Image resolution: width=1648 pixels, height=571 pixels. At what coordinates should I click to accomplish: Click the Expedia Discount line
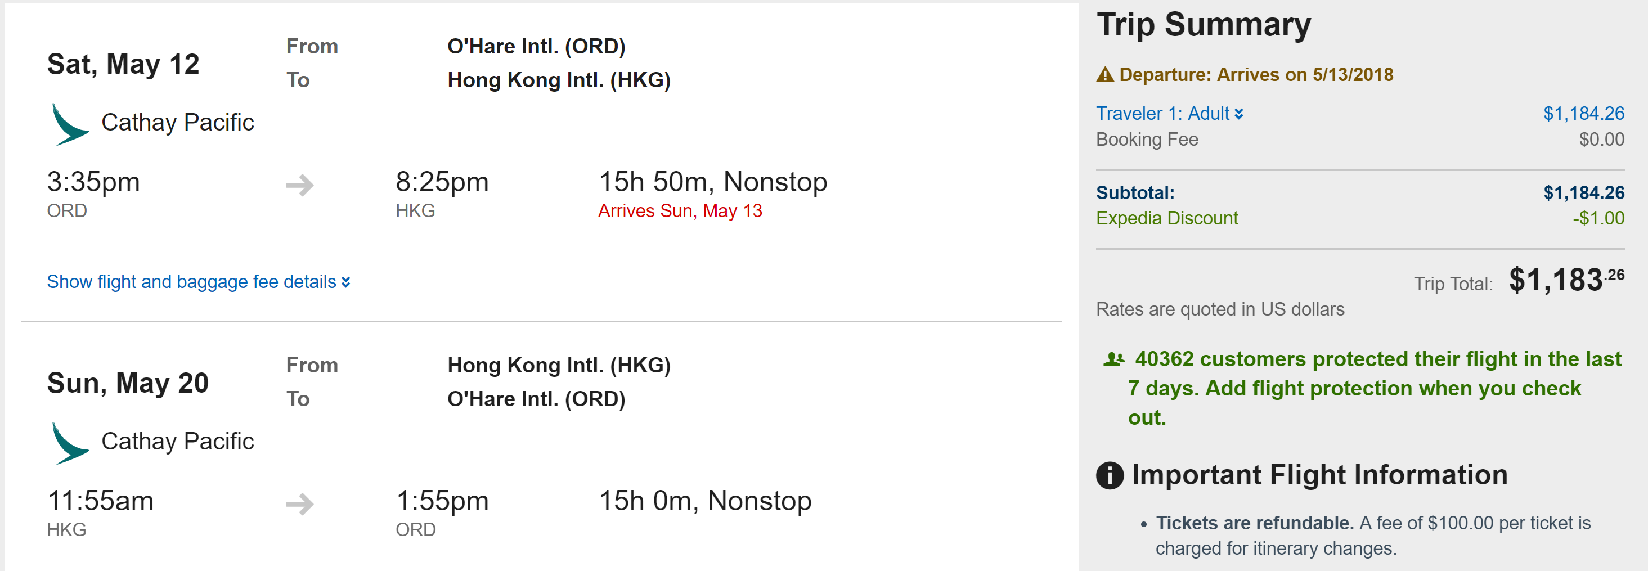click(x=1167, y=219)
